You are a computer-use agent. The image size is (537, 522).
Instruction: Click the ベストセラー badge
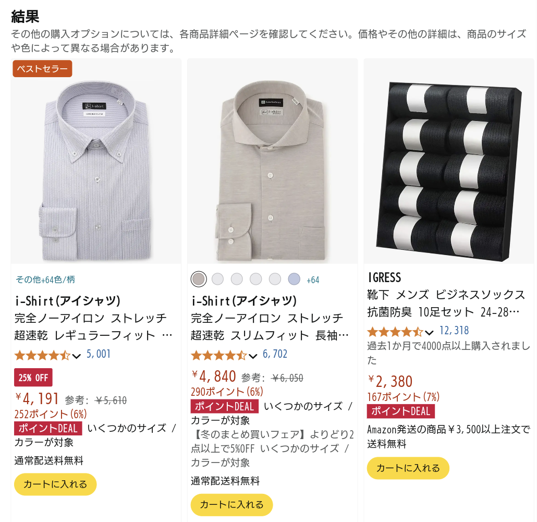42,68
